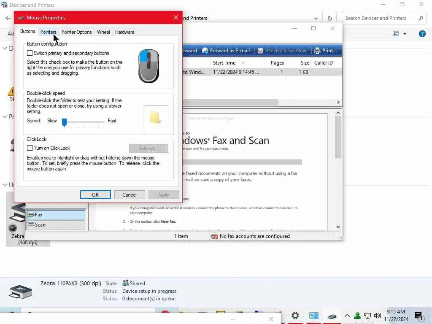Screen dimensions: 432x324
Task: Open the Hardware tab
Action: (x=124, y=32)
